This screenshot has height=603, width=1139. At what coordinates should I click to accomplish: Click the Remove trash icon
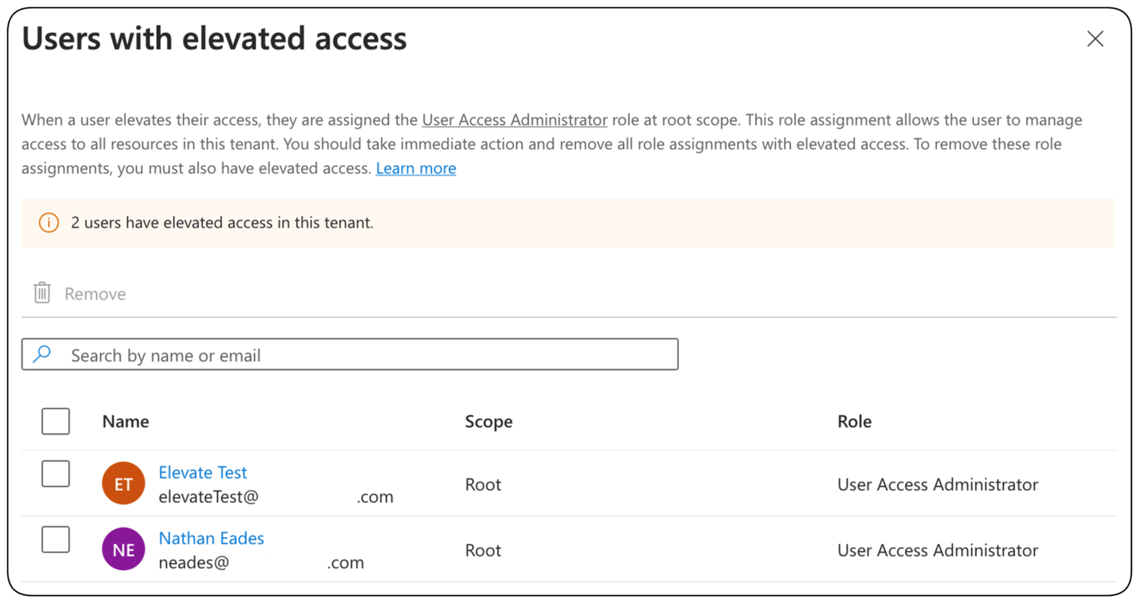click(42, 293)
